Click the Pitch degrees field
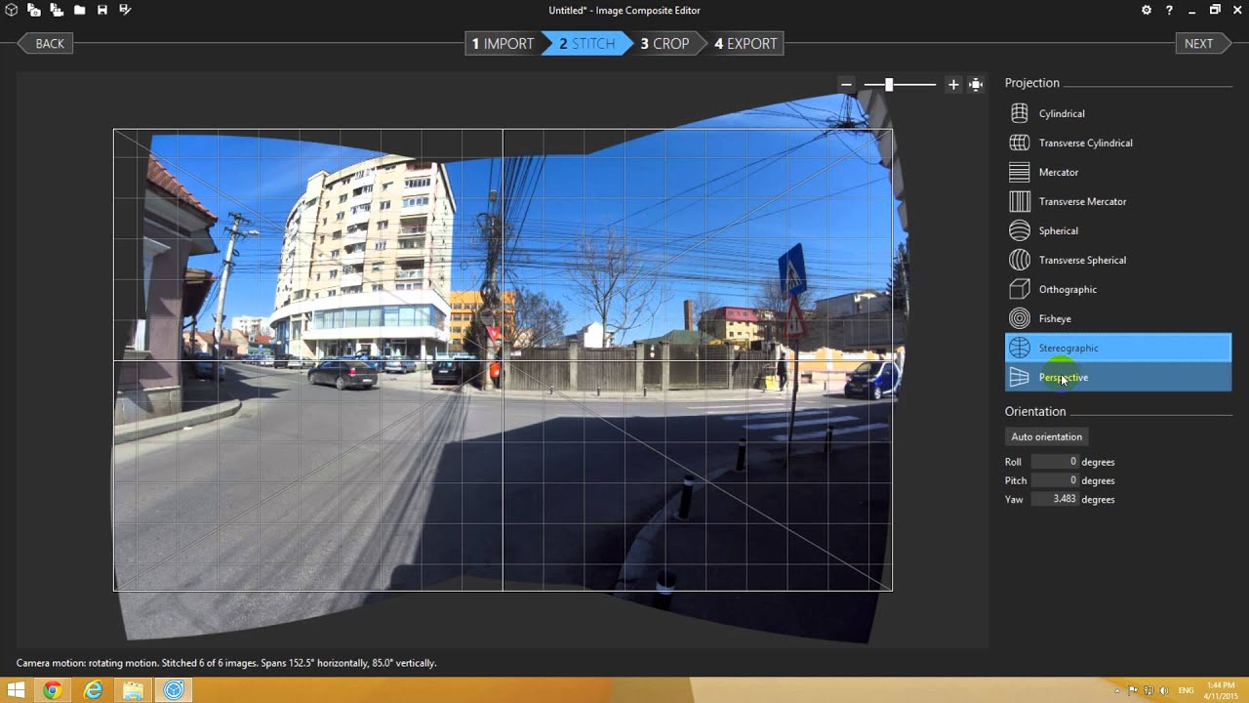This screenshot has height=703, width=1249. coord(1055,480)
